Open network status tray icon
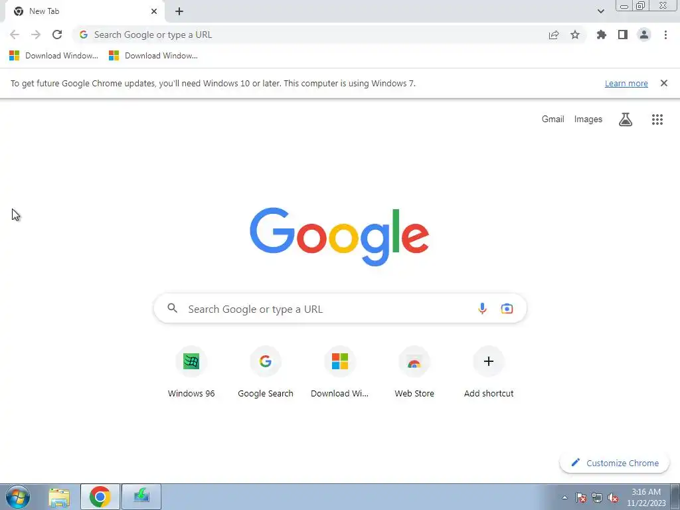Viewport: 680px width, 510px height. coord(597,497)
